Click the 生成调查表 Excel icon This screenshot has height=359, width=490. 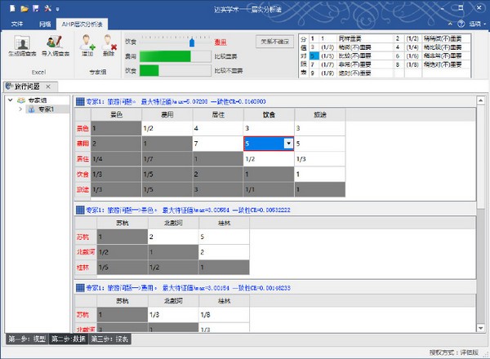[x=21, y=42]
